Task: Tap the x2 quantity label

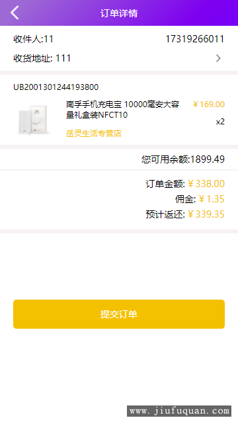Action: tap(220, 122)
